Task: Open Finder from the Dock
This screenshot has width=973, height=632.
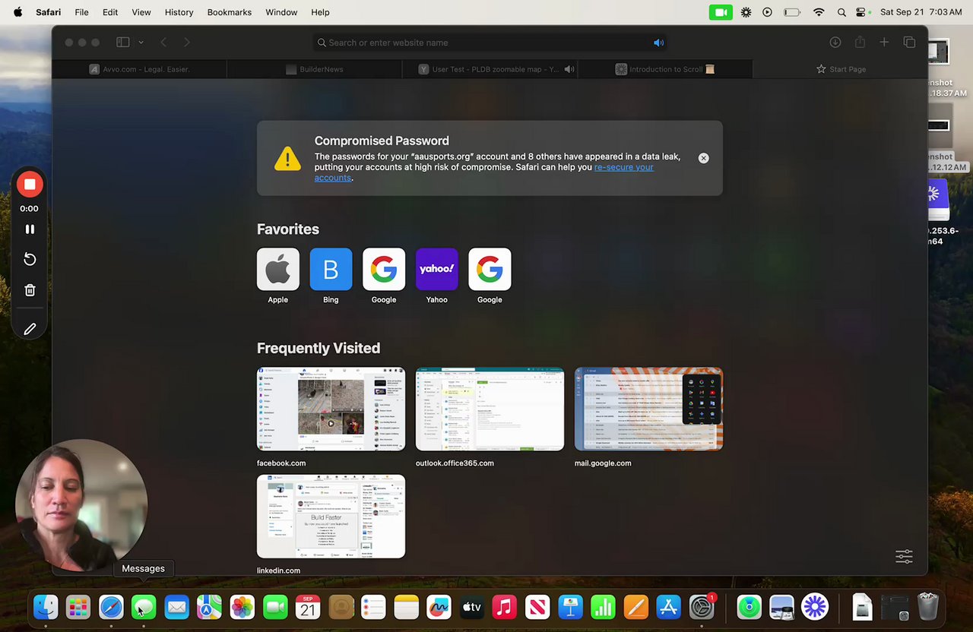Action: click(46, 607)
